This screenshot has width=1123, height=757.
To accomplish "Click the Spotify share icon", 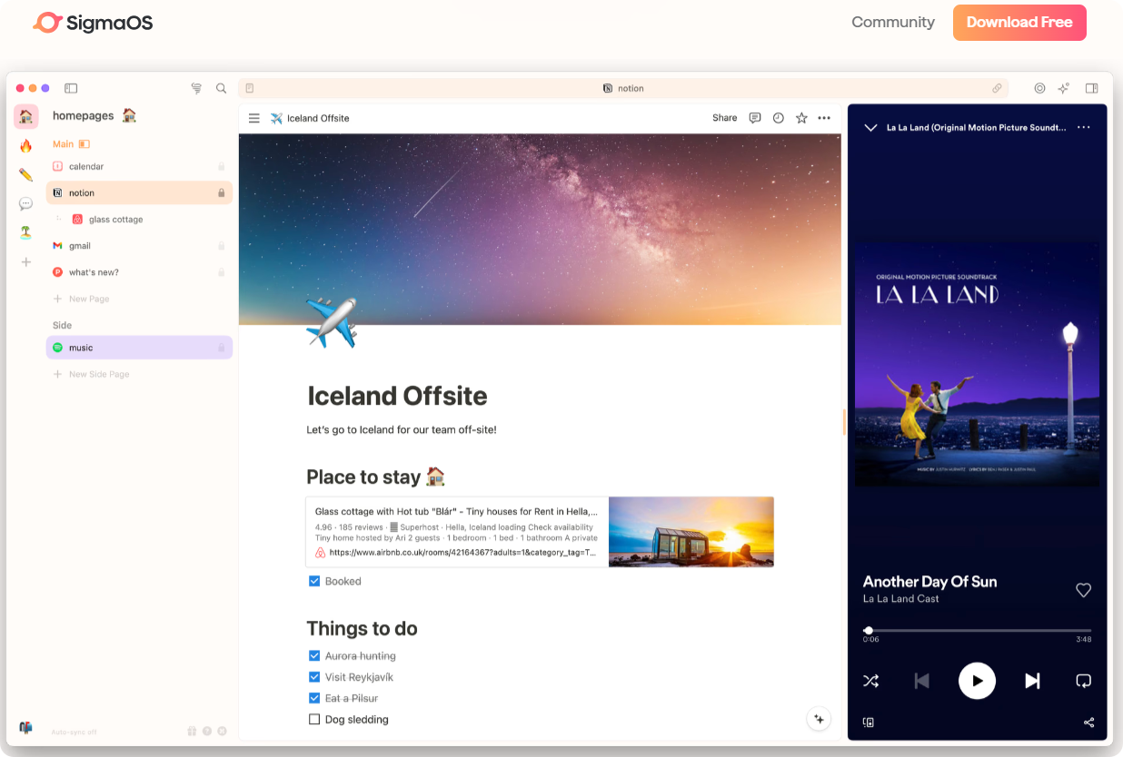I will [1088, 723].
